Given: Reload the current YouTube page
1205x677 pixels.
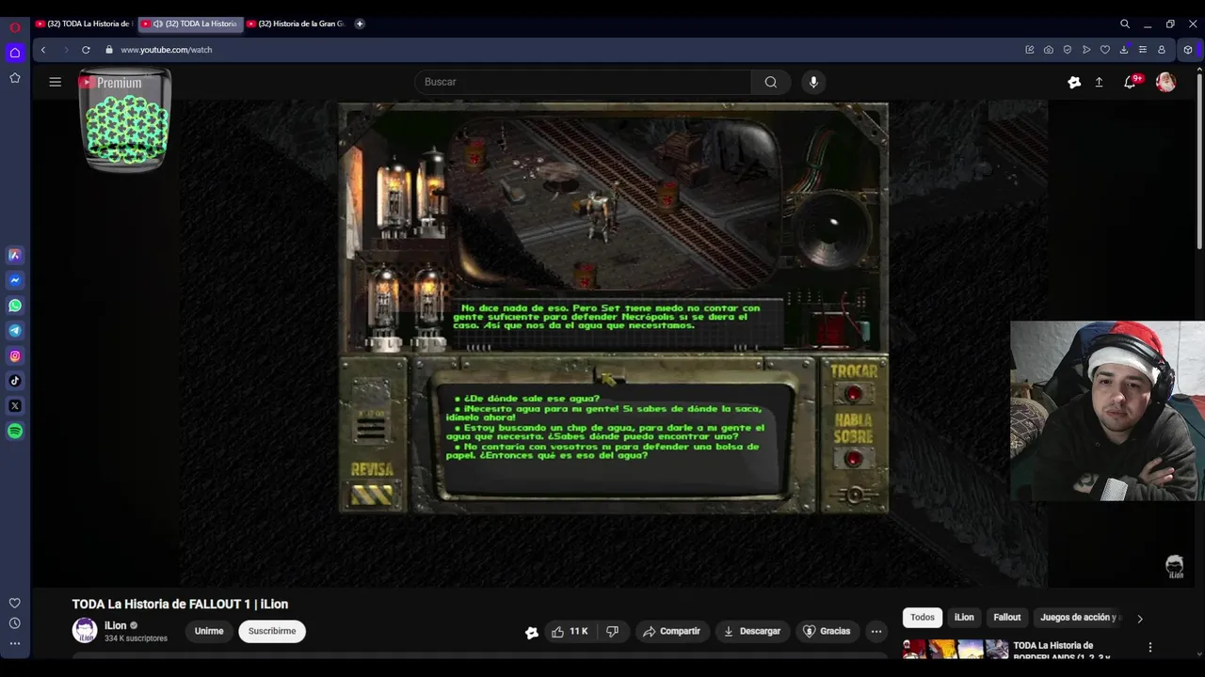Looking at the screenshot, I should tap(86, 50).
